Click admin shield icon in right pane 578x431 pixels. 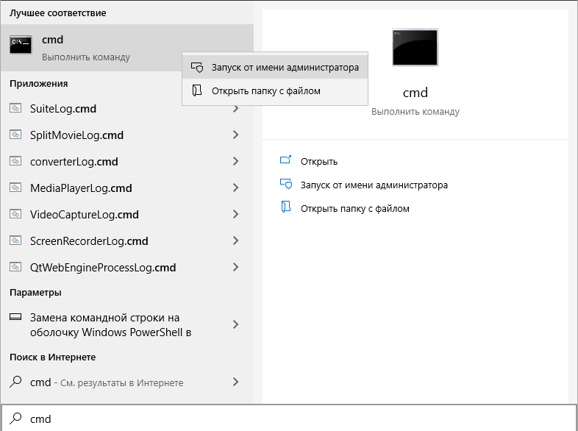click(285, 184)
